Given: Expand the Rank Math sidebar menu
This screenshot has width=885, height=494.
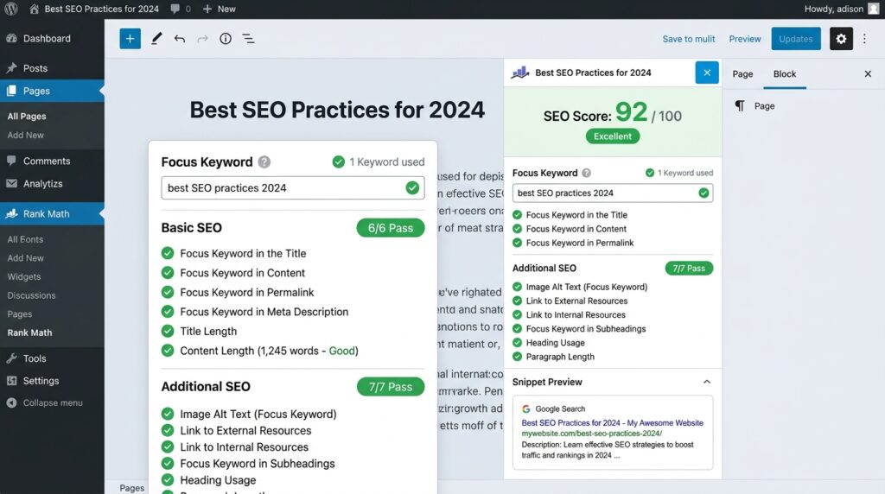Looking at the screenshot, I should pos(46,213).
